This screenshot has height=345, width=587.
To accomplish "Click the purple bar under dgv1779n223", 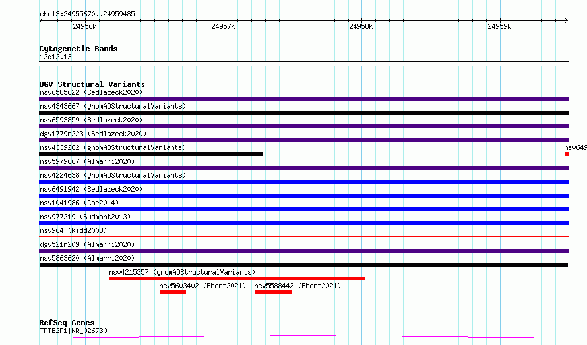I will pos(303,140).
